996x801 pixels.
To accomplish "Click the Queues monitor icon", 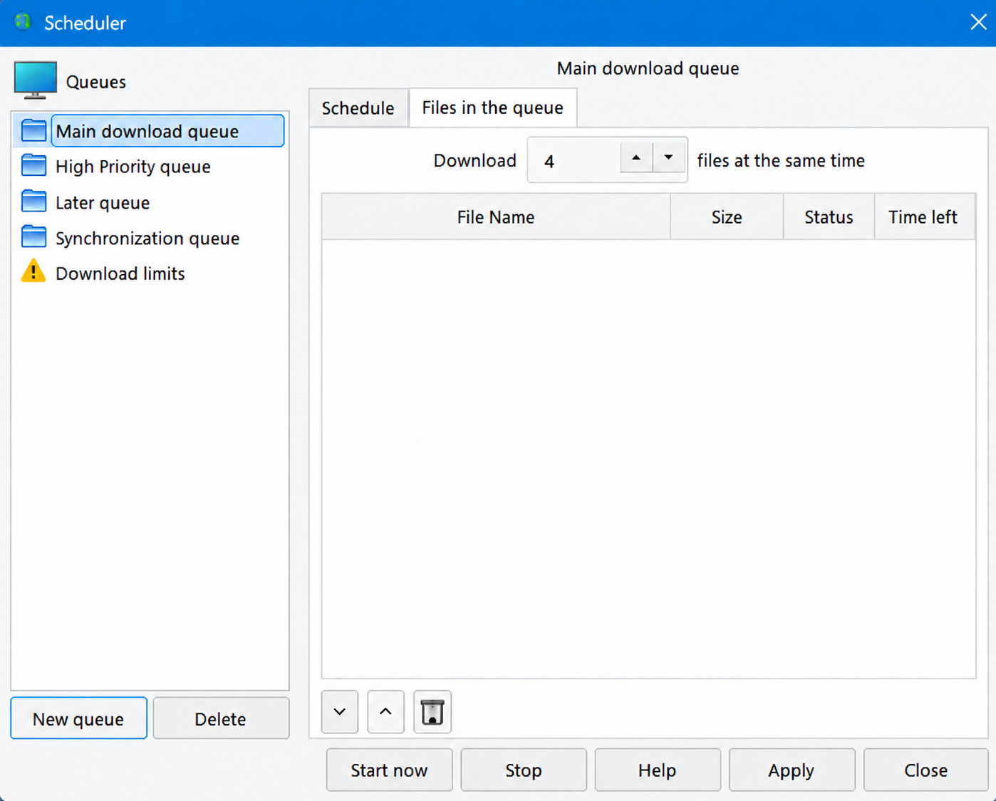I will (x=35, y=80).
